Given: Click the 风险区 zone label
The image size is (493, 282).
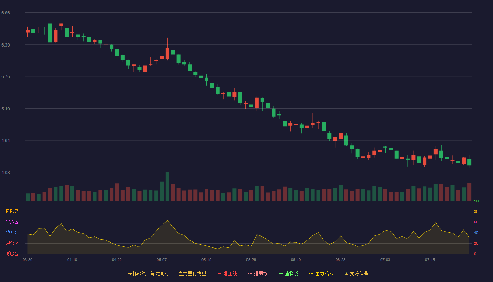Looking at the screenshot, I should click(x=12, y=211).
